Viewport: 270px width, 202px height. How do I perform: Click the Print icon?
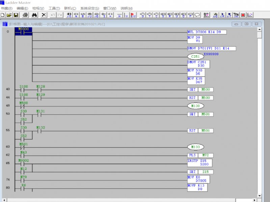click(x=25, y=15)
